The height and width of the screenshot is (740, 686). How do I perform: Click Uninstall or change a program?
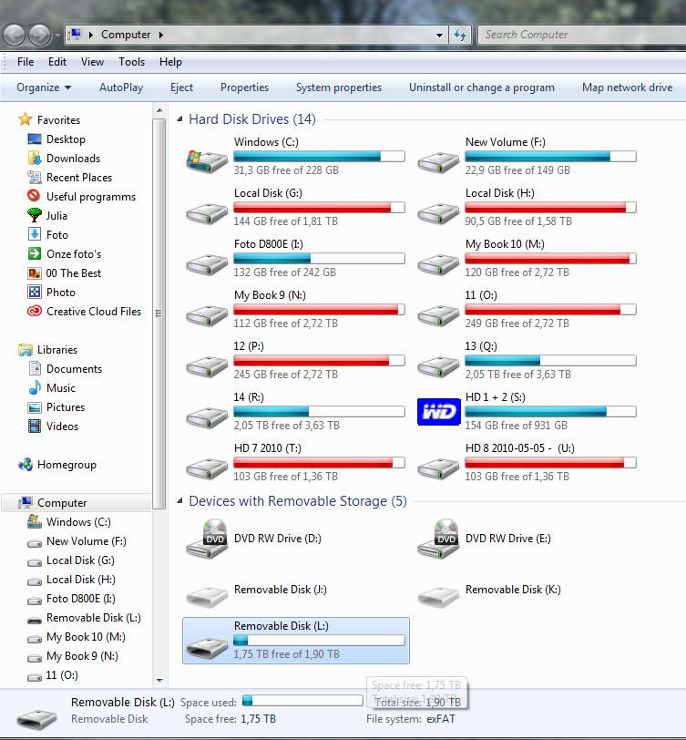482,87
